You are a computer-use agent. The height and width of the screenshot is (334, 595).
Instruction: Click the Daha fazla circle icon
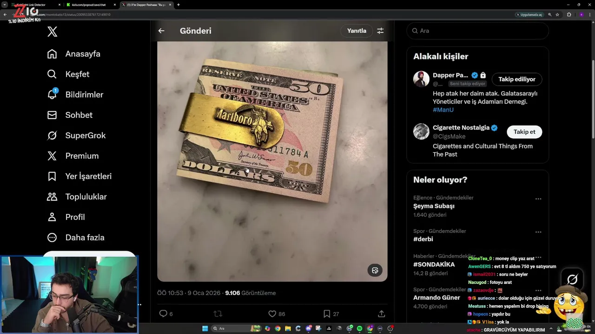[52, 238]
